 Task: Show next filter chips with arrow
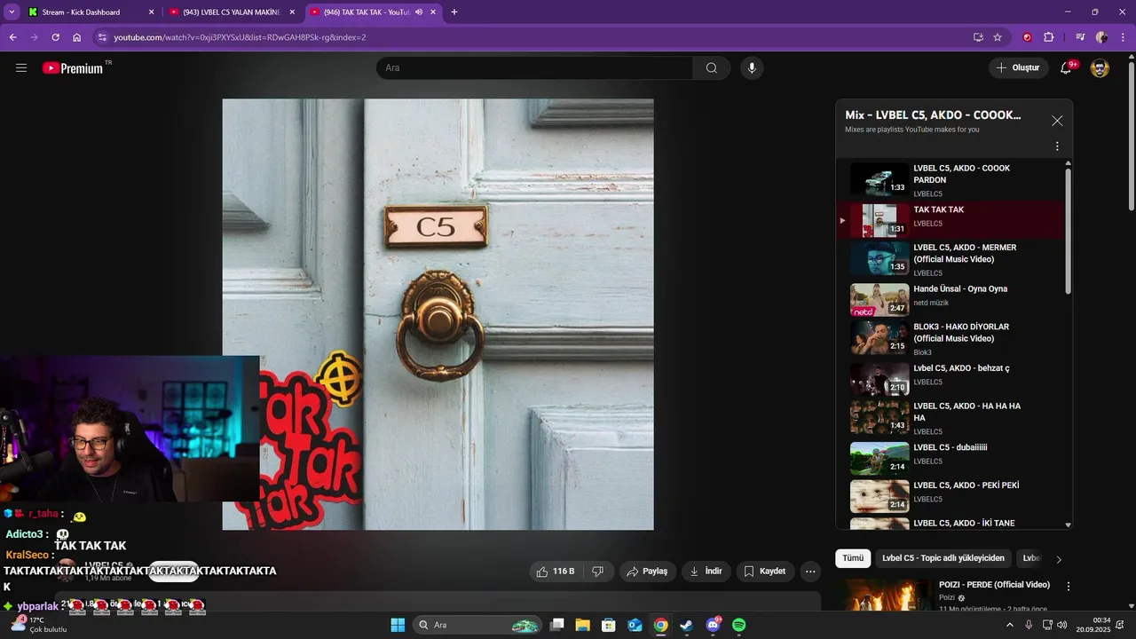[x=1058, y=559]
